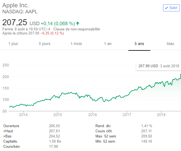Switch to the 1 jour tab
The width and height of the screenshot is (181, 151).
point(13,44)
